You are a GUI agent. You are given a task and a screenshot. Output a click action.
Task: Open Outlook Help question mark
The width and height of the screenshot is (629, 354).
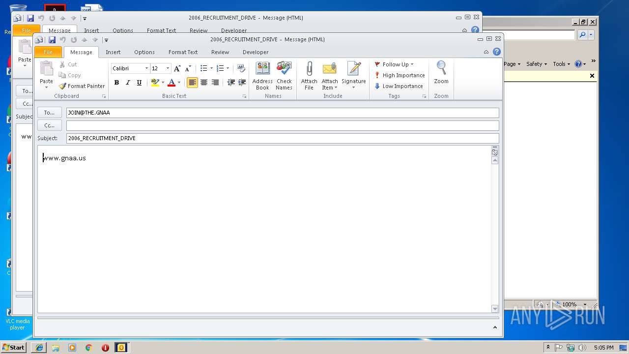[497, 52]
